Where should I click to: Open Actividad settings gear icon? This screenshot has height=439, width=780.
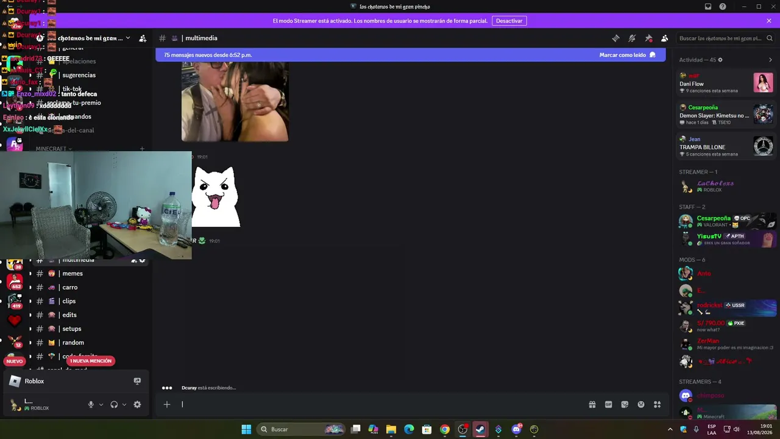[x=720, y=60]
